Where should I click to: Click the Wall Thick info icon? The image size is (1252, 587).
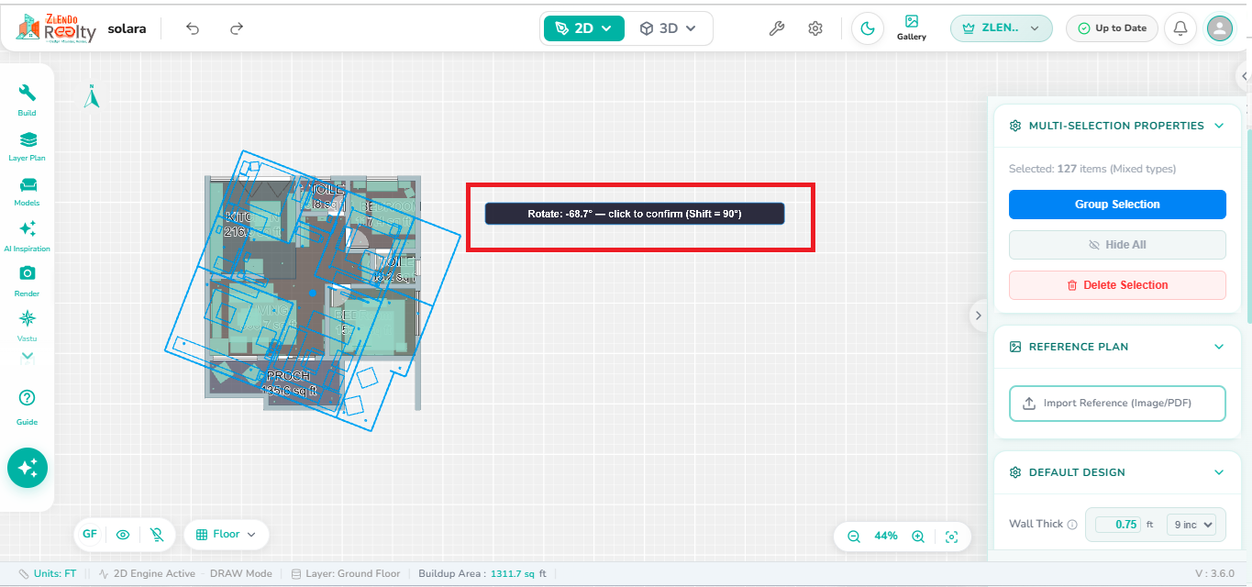point(1072,525)
